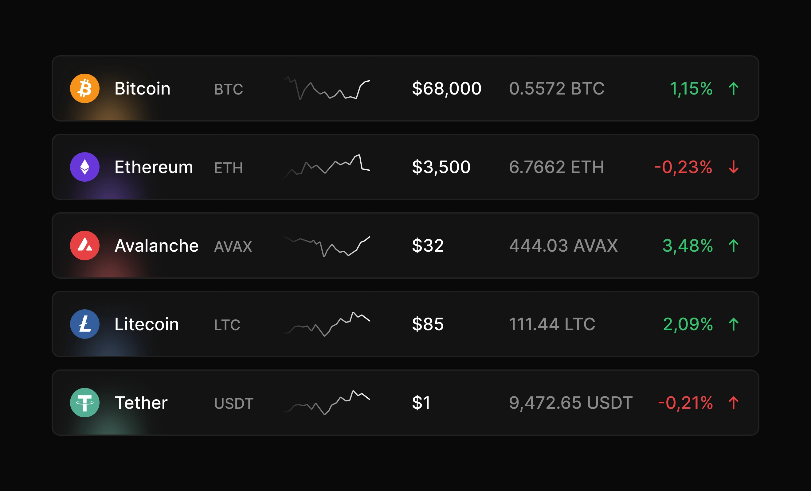Click the red down arrow beside -0,23%
The height and width of the screenshot is (491, 811).
733,167
